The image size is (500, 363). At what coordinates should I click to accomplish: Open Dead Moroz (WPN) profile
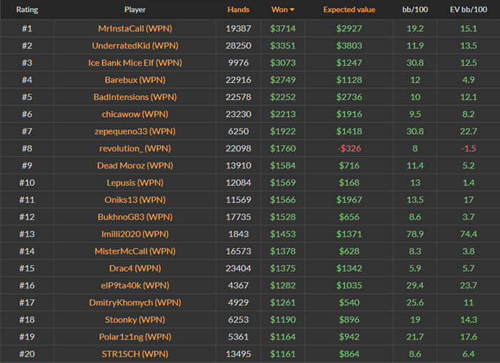click(134, 166)
